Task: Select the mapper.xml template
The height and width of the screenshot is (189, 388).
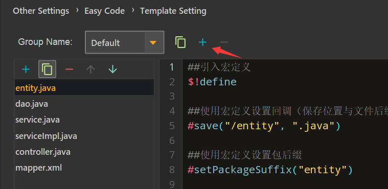Action: coord(84,168)
